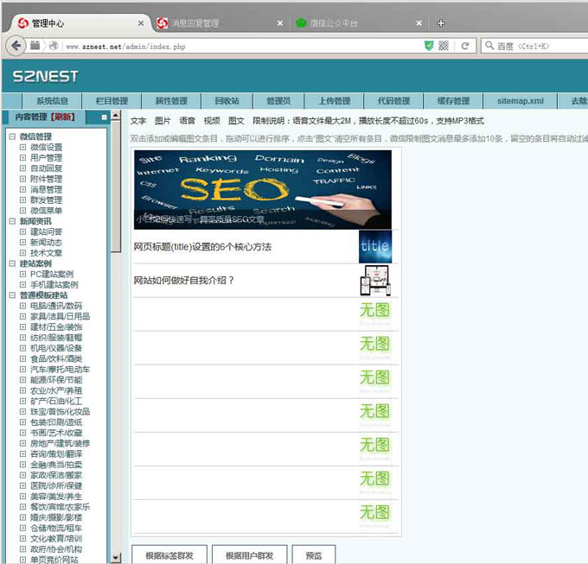Click the 'title' thumbnail image of second article
This screenshot has width=588, height=564.
coord(374,246)
